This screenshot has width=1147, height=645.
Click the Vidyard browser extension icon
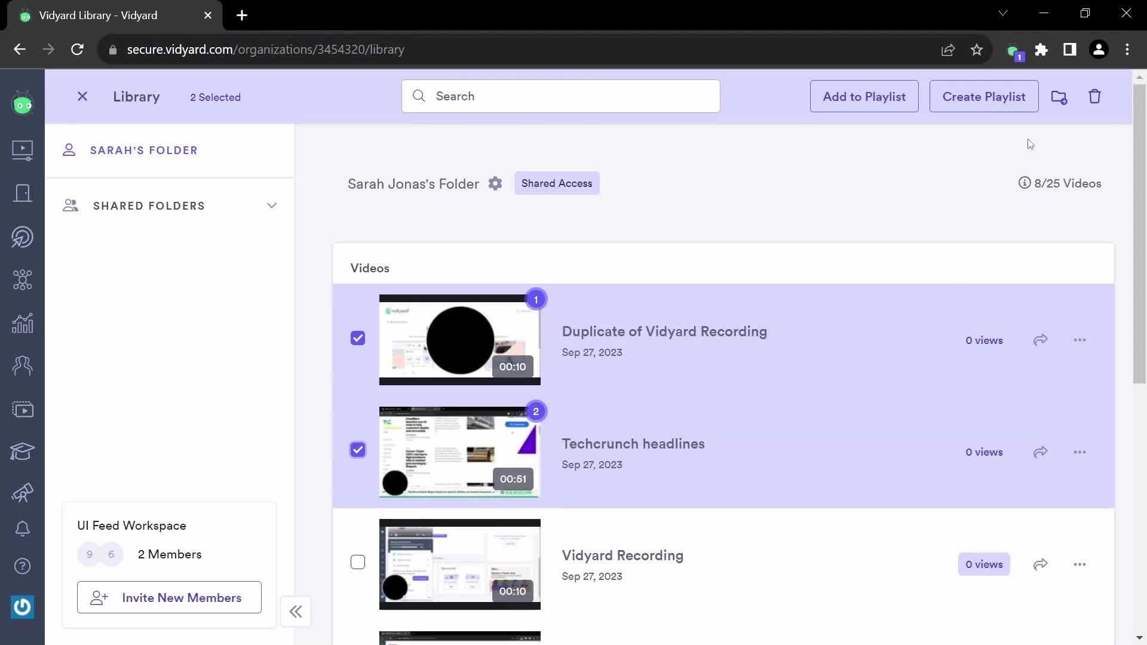coord(1014,51)
